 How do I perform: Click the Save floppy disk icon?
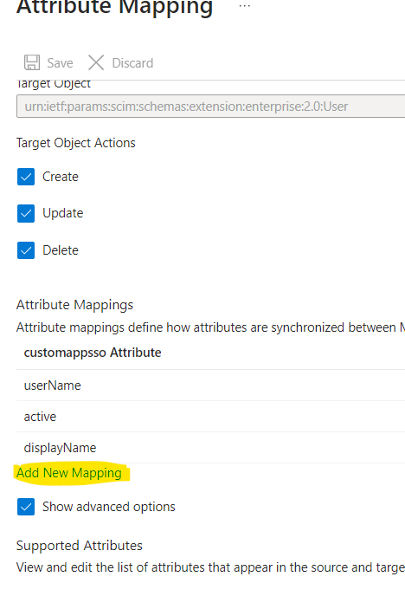32,62
